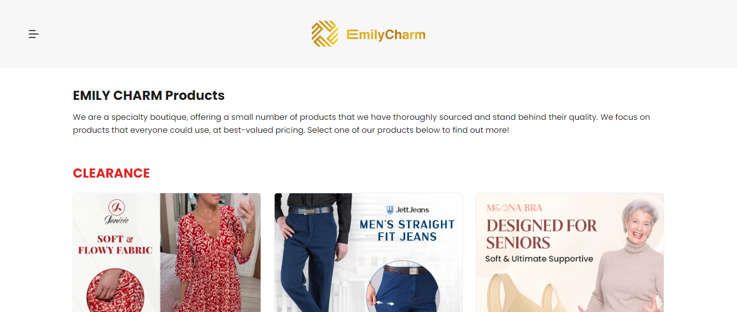Select the Men's Straight Fit Jeans product
This screenshot has height=312, width=737.
368,252
